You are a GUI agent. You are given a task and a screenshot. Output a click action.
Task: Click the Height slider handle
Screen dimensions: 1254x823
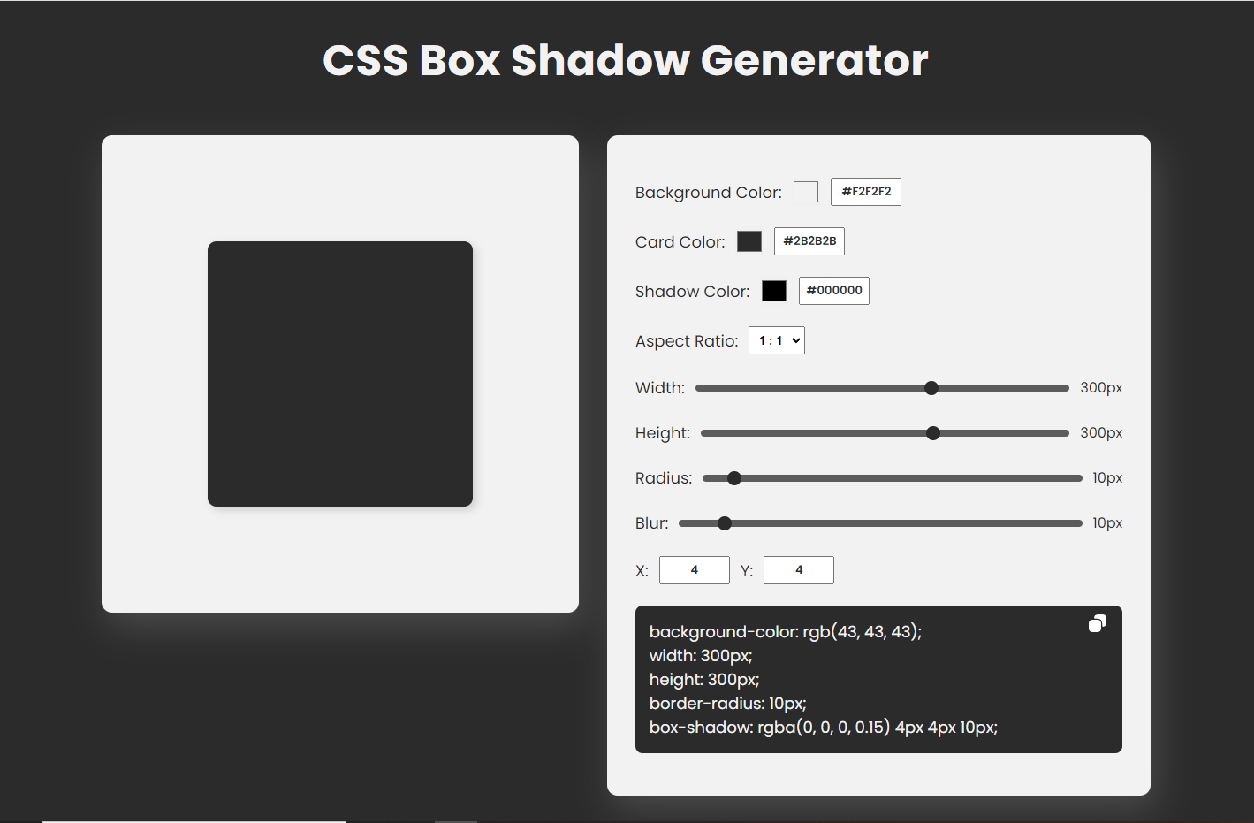point(933,432)
